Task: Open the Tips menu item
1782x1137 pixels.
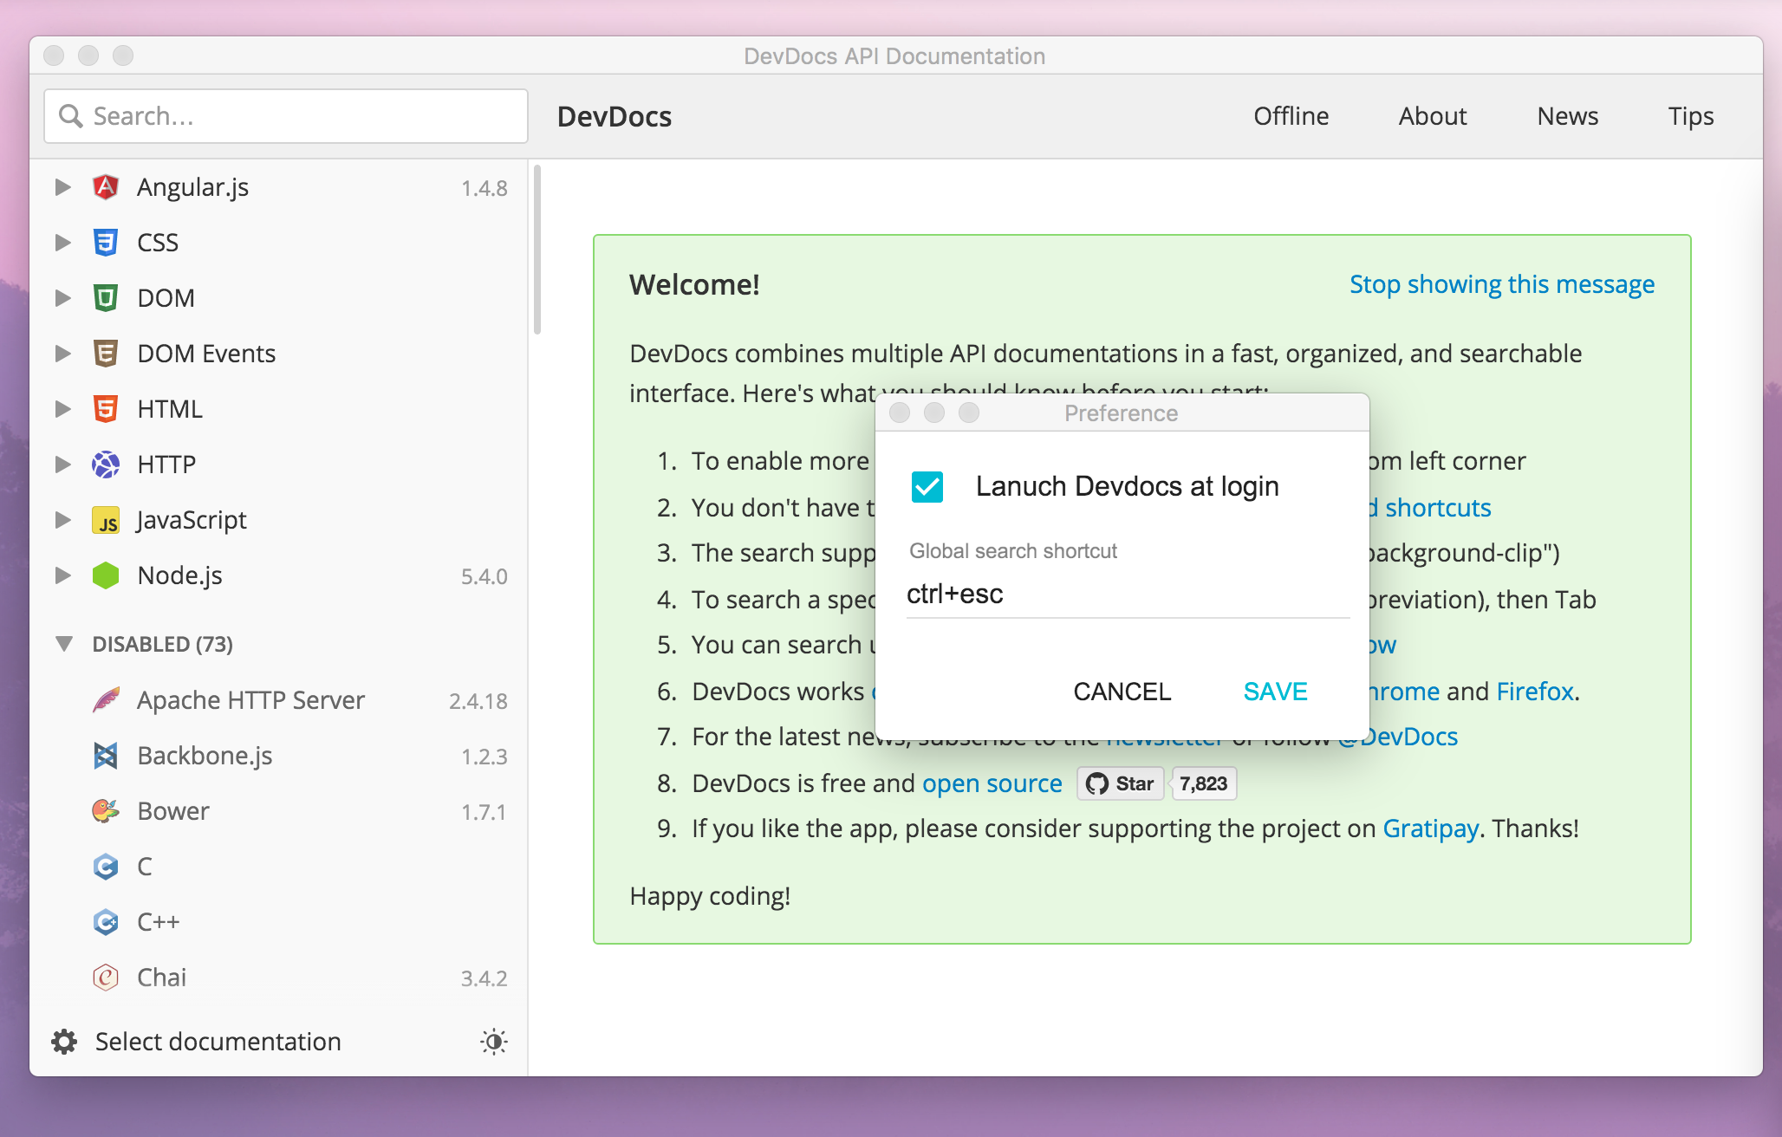Action: coord(1690,116)
